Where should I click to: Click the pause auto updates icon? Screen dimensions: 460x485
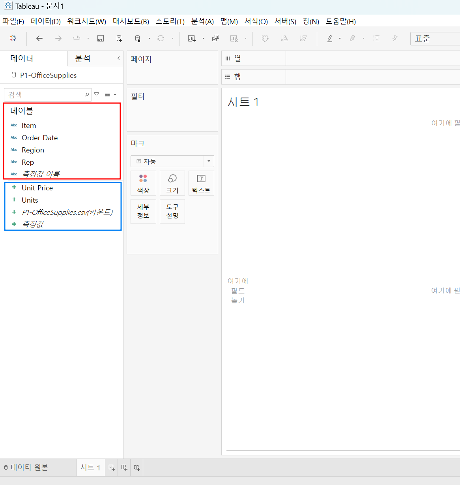point(138,38)
